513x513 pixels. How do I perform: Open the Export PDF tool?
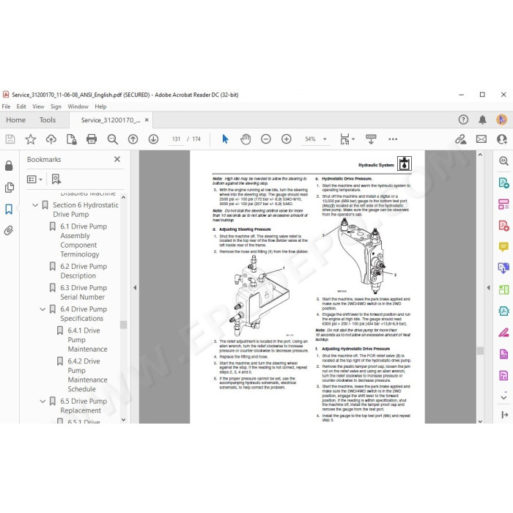tap(504, 182)
